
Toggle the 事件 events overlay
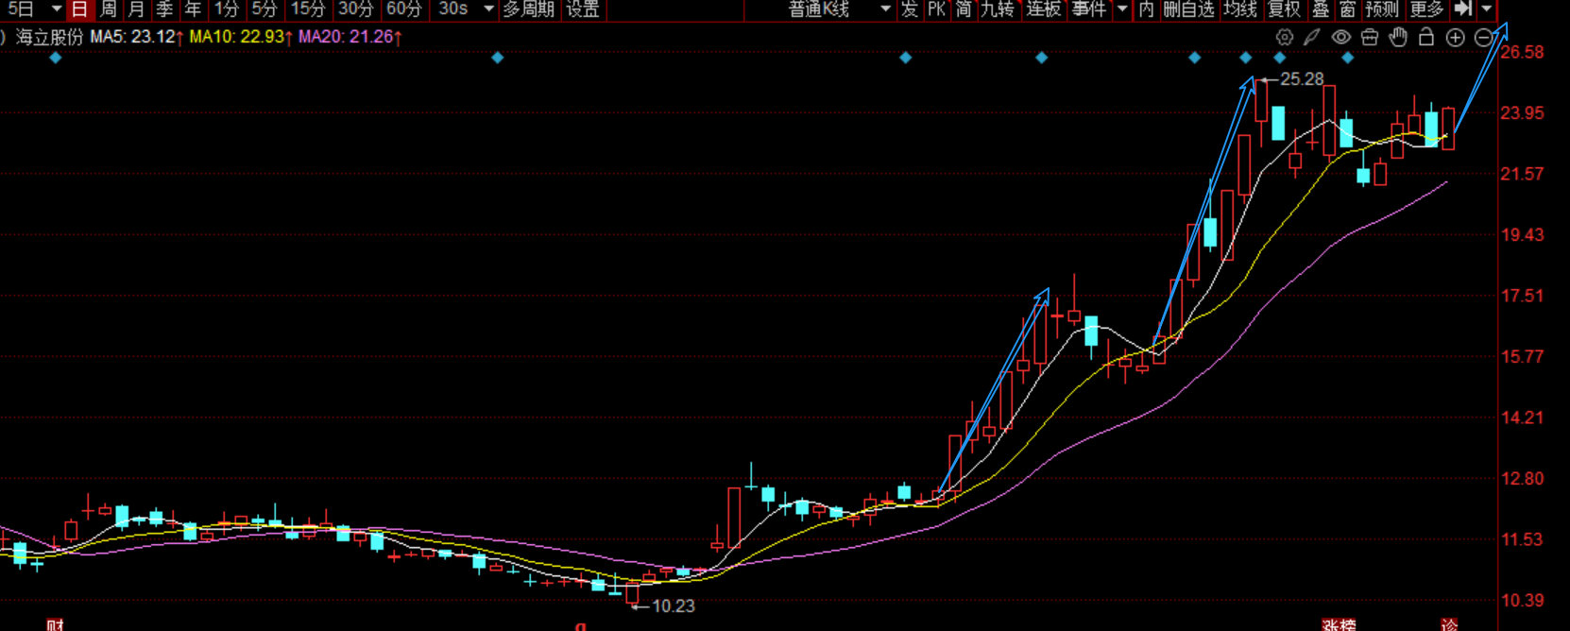(1089, 9)
